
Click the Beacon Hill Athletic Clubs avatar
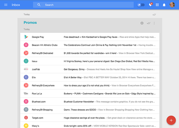[26, 45]
